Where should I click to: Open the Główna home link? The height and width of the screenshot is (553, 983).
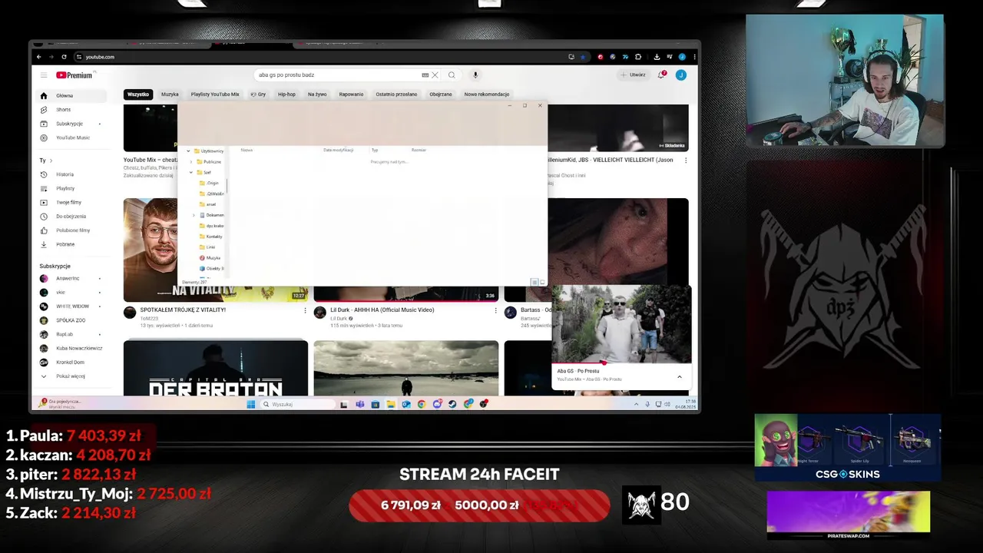[71, 96]
